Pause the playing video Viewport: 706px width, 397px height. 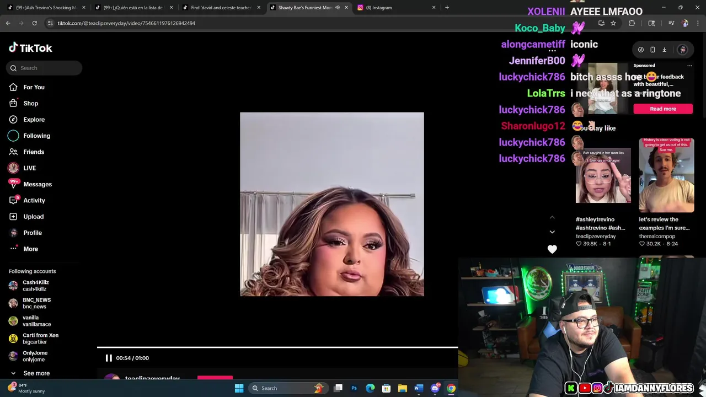pyautogui.click(x=109, y=358)
